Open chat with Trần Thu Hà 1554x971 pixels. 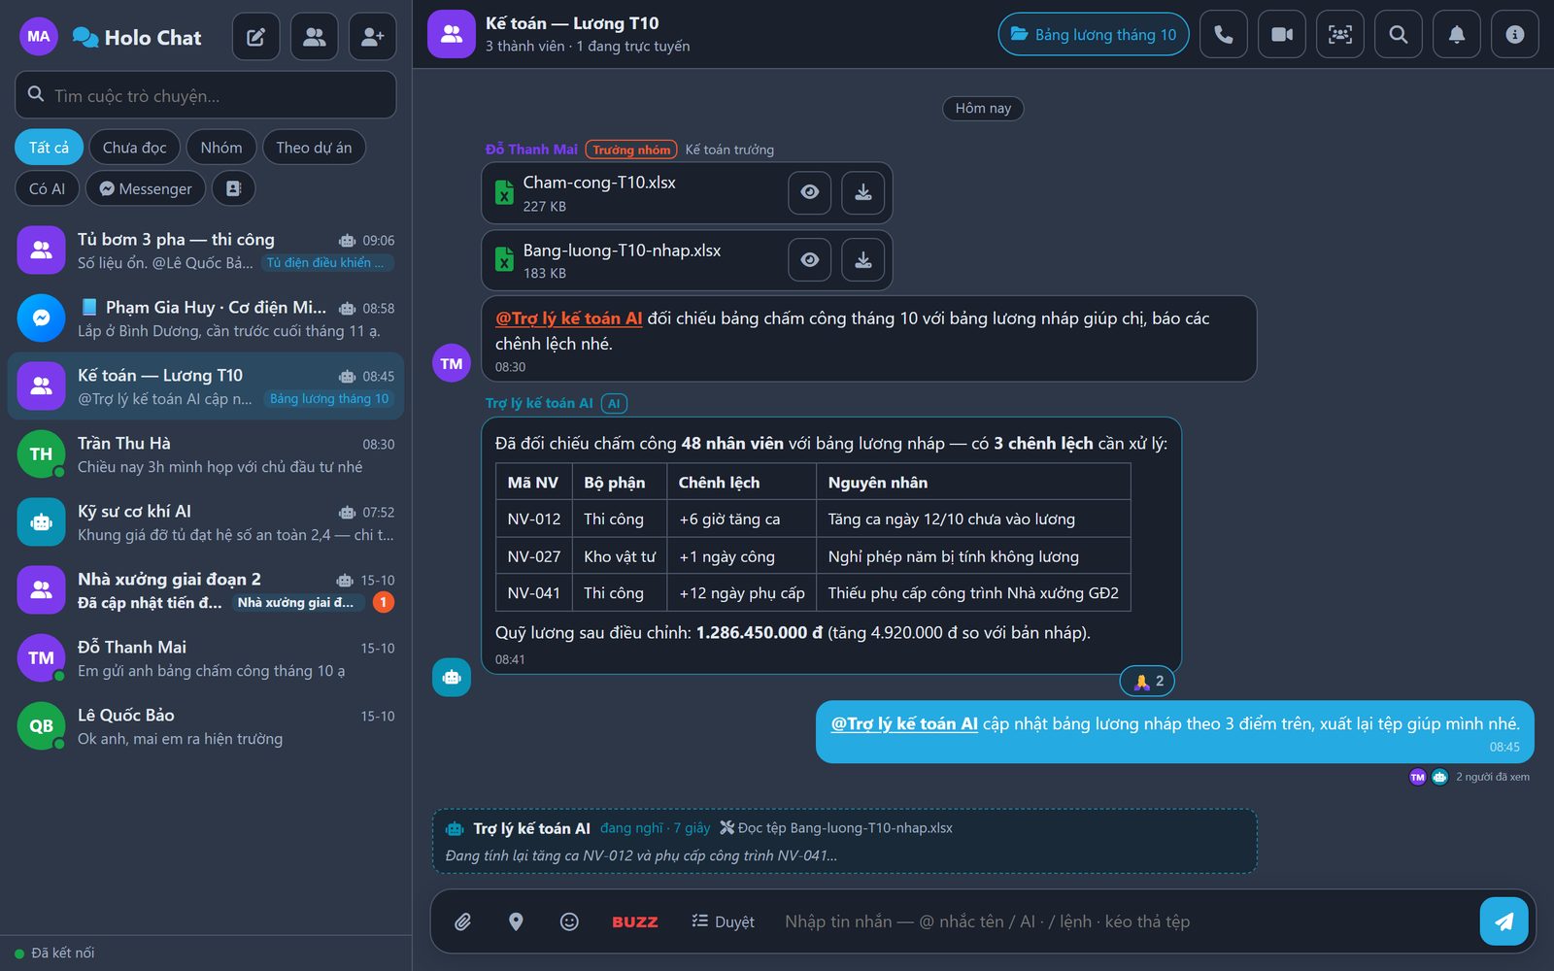click(x=206, y=454)
